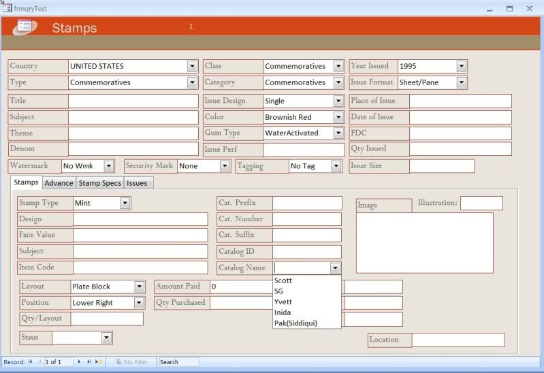Screen dimensions: 544x373
Task: Jump to last record icon
Action: click(x=89, y=361)
